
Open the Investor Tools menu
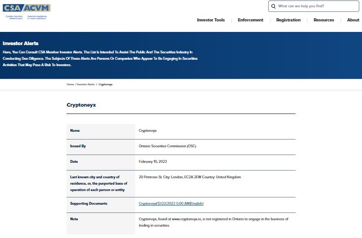[x=211, y=20]
